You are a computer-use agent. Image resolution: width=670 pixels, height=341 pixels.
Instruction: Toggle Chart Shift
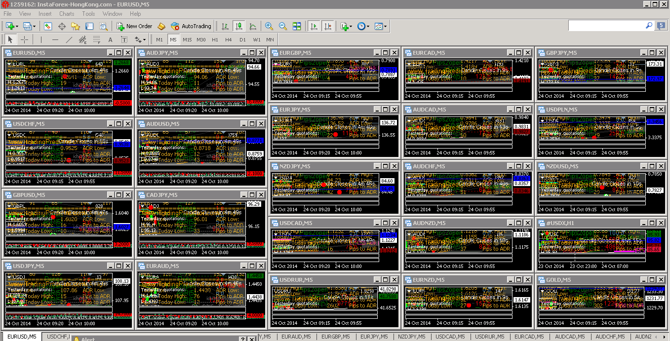tap(327, 26)
